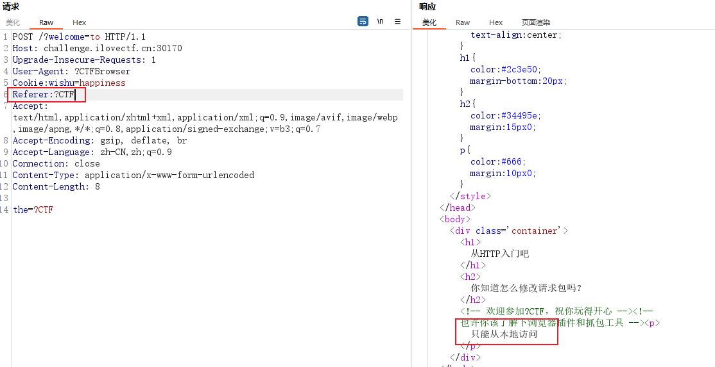
Task: Click 响应 panel title
Action: 427,6
